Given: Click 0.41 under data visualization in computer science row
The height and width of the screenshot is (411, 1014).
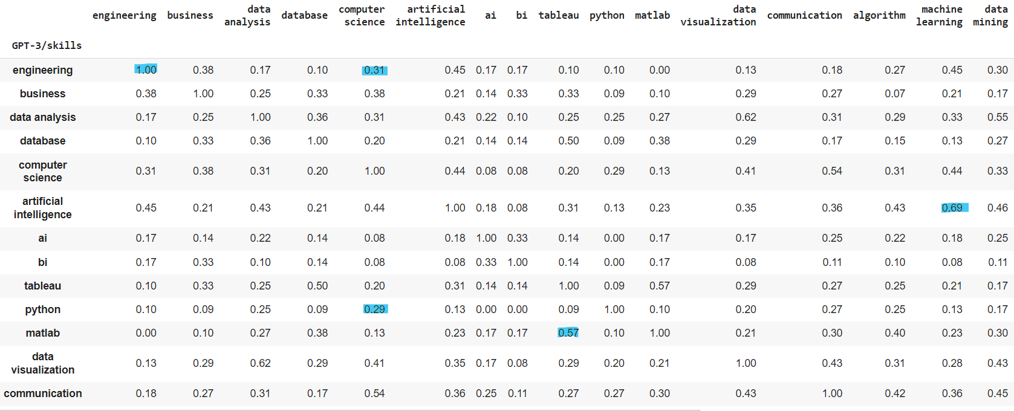Looking at the screenshot, I should (x=746, y=171).
